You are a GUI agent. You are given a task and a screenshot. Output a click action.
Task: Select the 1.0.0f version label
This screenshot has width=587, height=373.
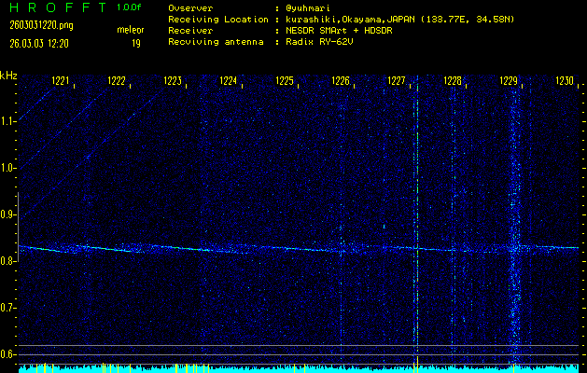[130, 7]
